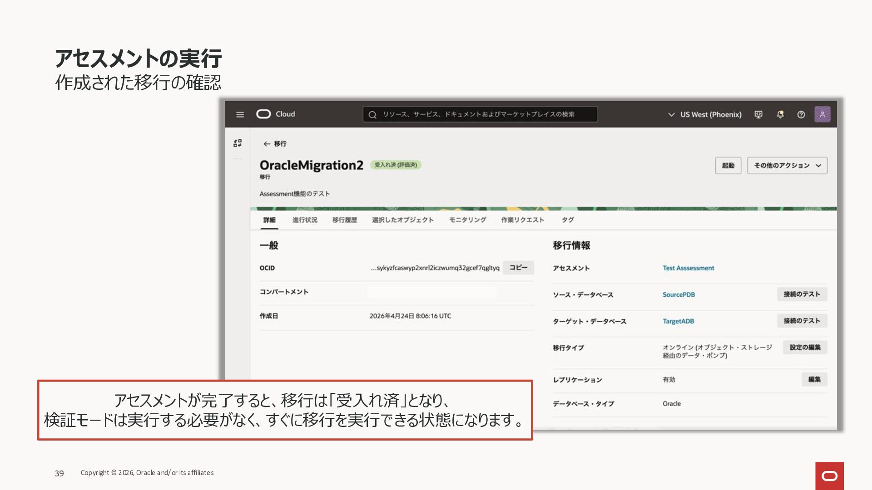Open the user profile avatar
This screenshot has height=490, width=872.
click(x=822, y=114)
